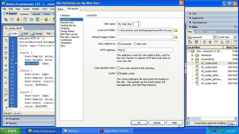Viewport: 239px width, 134px height.
Task: Click the Hyperlink icon in Insert bar
Action: tap(6, 19)
